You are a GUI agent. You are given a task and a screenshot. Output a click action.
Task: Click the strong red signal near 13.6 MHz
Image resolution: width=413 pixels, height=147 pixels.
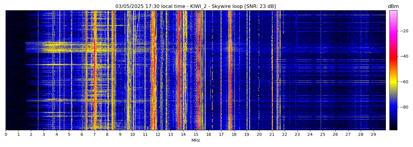pyautogui.click(x=178, y=71)
